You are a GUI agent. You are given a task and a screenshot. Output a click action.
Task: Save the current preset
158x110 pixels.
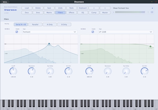pyautogui.click(x=49, y=8)
